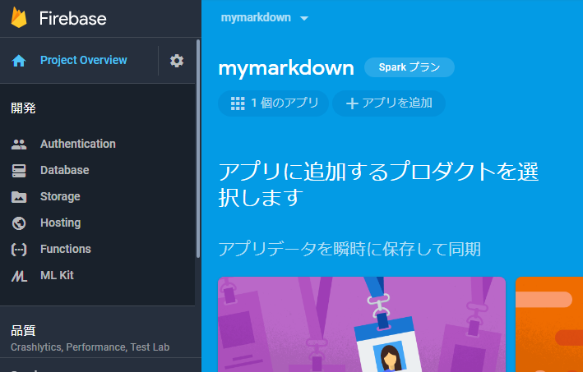Click Crashlytics, Performance, Test Lab text
The height and width of the screenshot is (372, 583).
pyautogui.click(x=90, y=347)
